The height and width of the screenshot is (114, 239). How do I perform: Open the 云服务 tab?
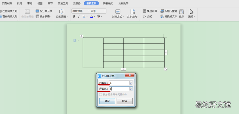[77, 3]
